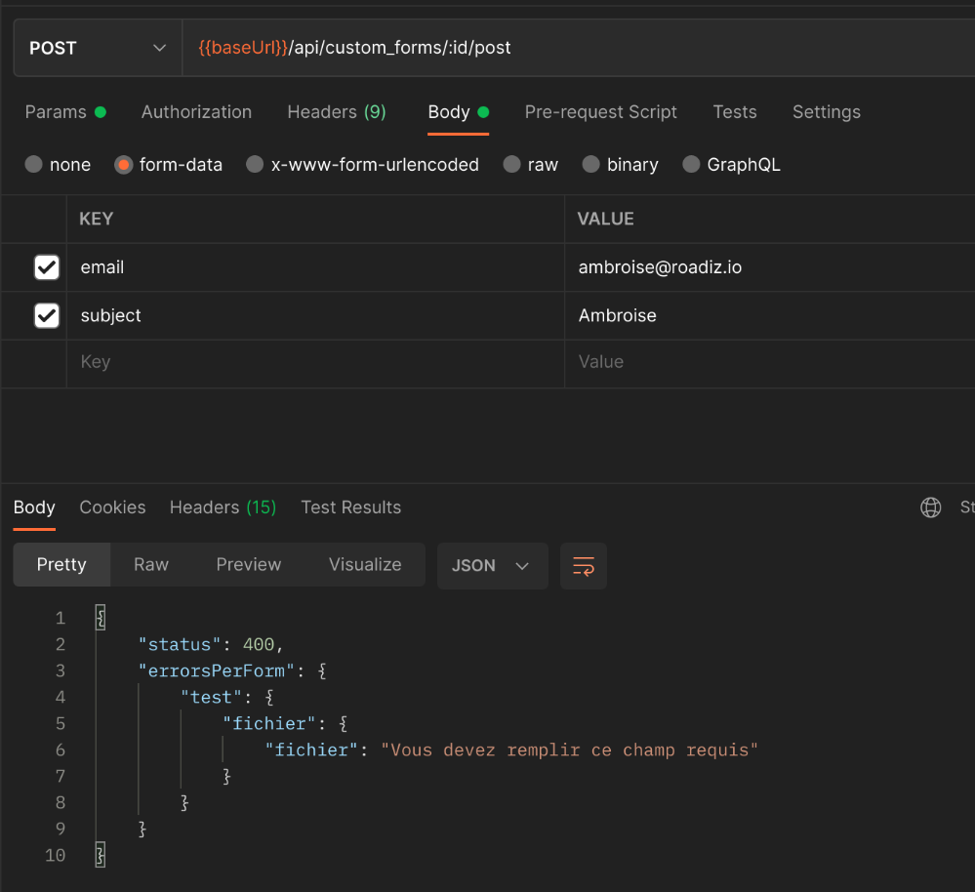This screenshot has height=892, width=975.
Task: Switch to Visualize response view
Action: click(x=365, y=564)
